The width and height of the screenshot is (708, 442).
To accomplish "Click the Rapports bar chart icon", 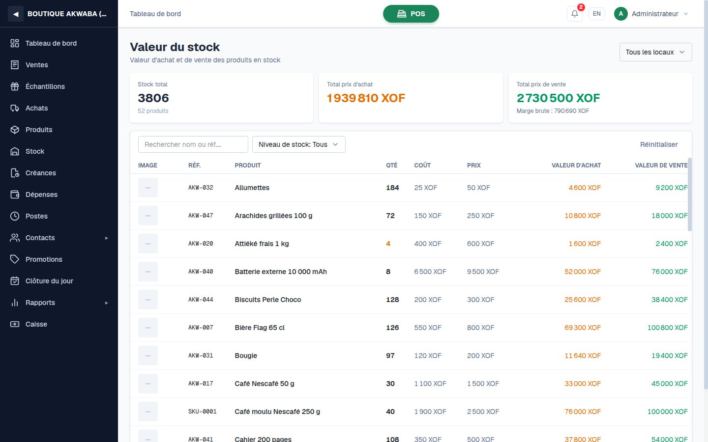I will pyautogui.click(x=15, y=303).
